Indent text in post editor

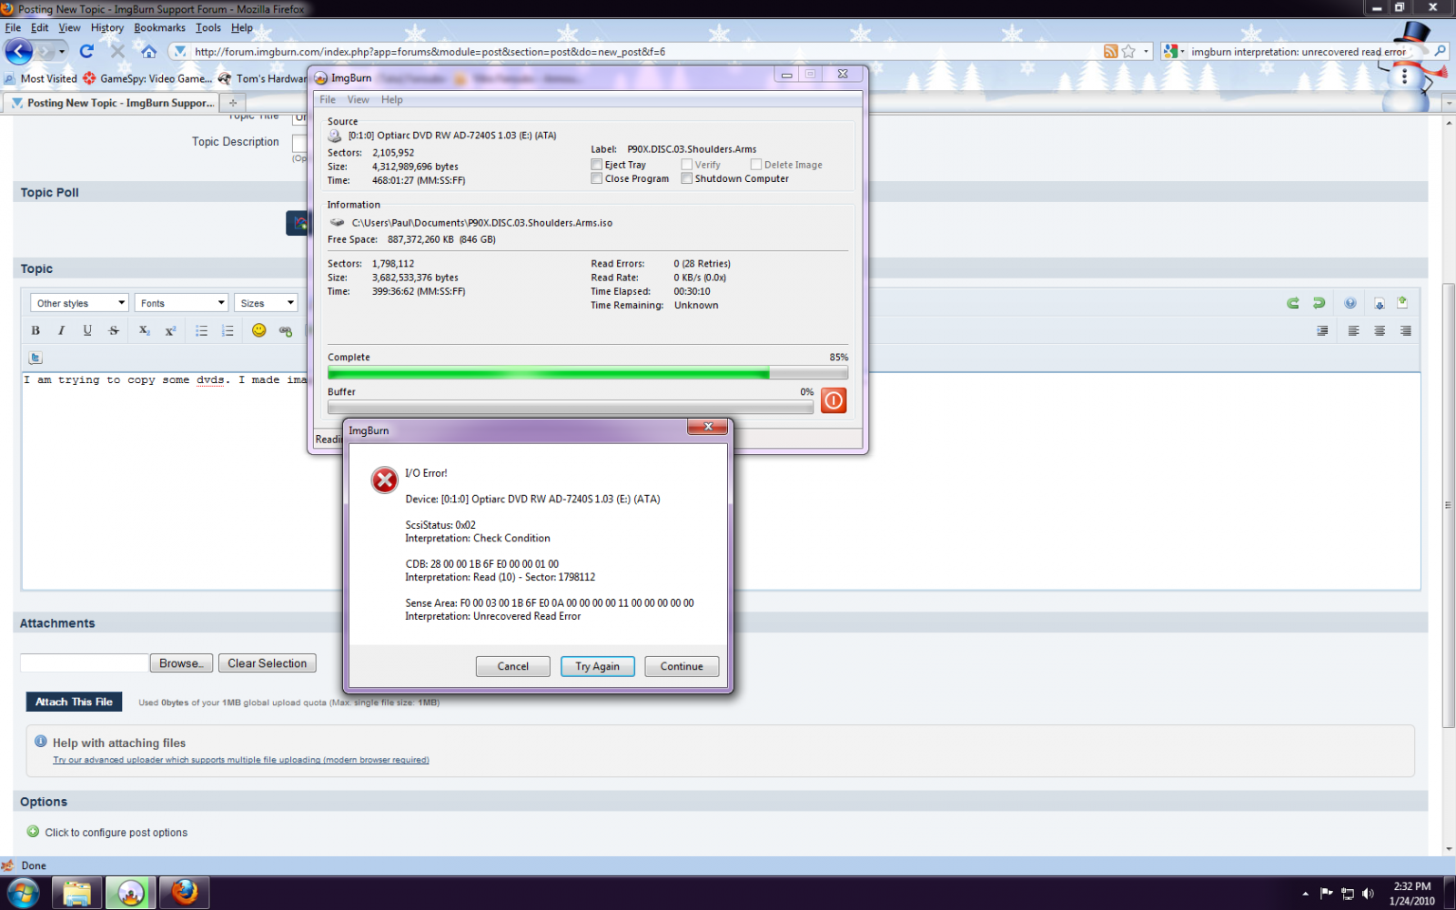coord(1322,330)
